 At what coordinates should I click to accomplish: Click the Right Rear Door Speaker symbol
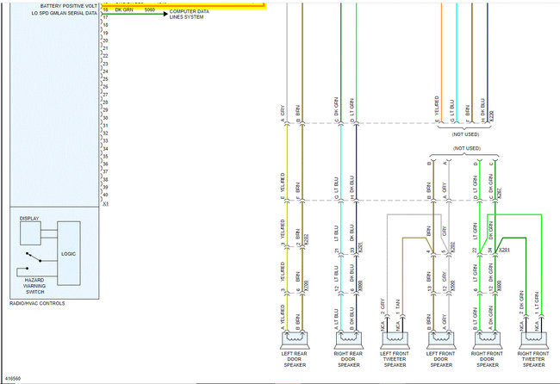[x=349, y=340]
